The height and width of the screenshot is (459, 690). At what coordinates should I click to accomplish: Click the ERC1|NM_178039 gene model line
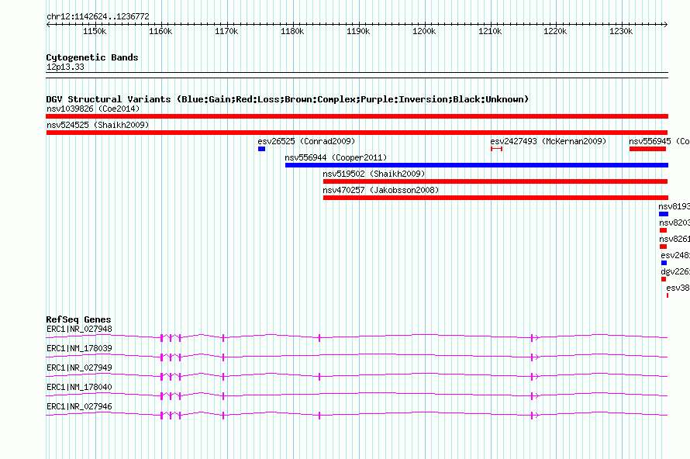357,357
